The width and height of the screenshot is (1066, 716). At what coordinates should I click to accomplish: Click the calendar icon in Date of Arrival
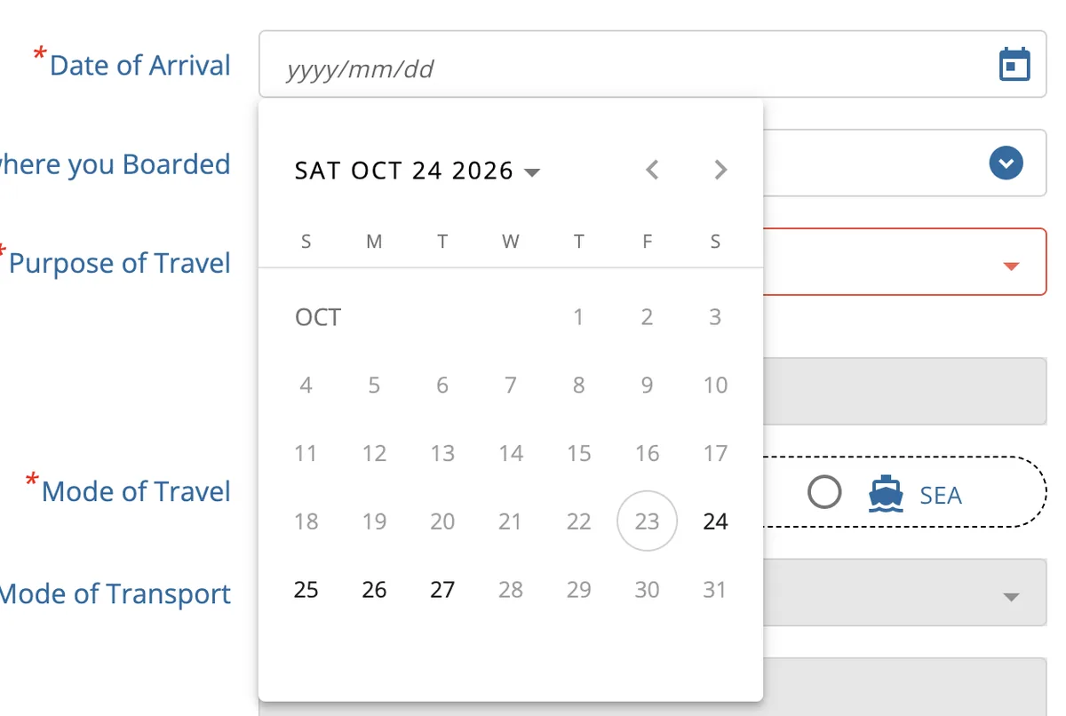pyautogui.click(x=1014, y=65)
